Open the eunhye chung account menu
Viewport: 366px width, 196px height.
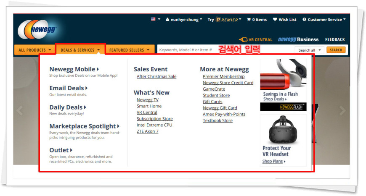point(184,20)
